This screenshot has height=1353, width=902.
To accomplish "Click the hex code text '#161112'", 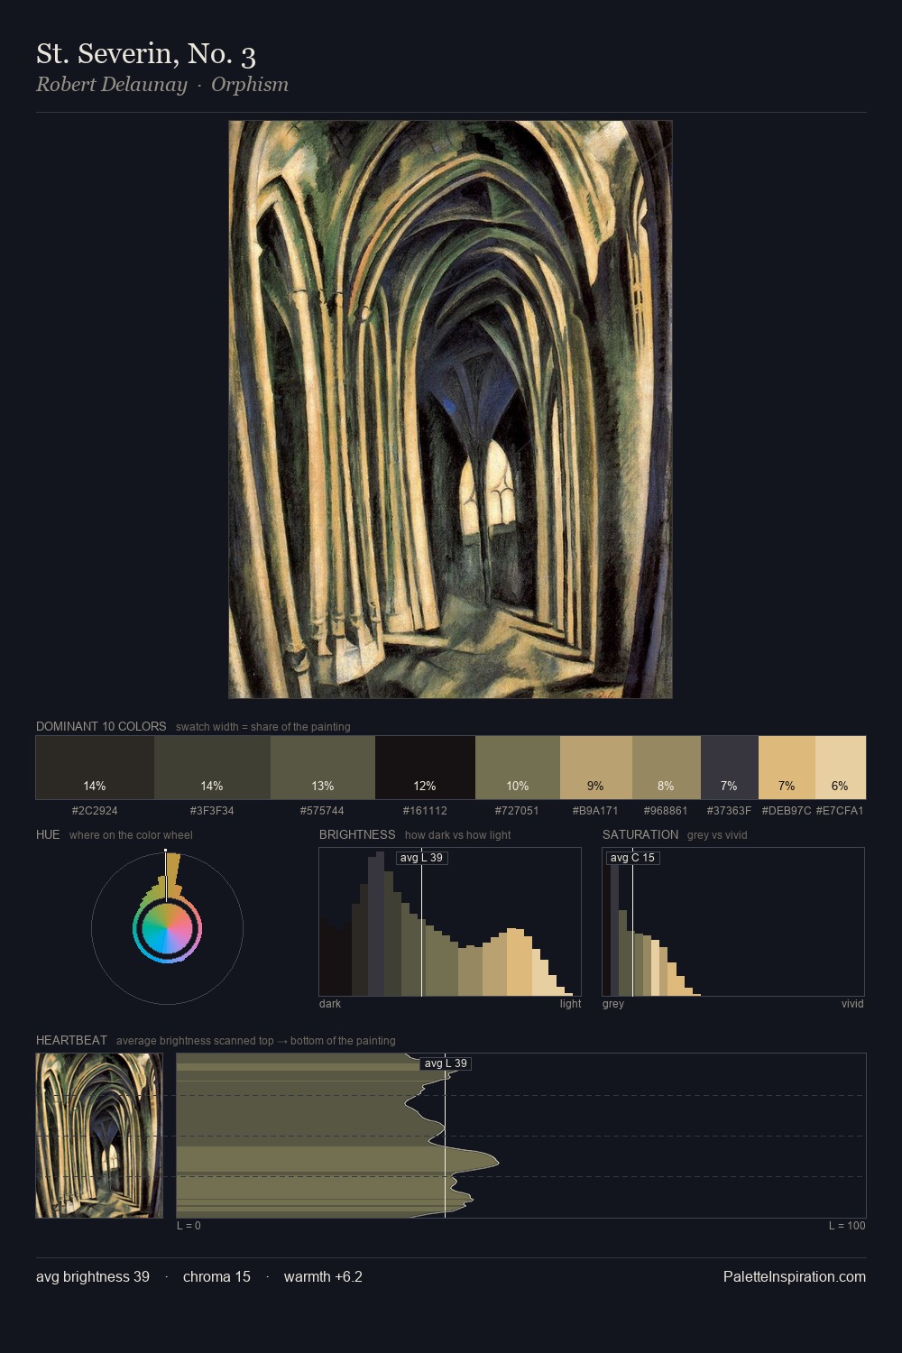I will [x=425, y=811].
